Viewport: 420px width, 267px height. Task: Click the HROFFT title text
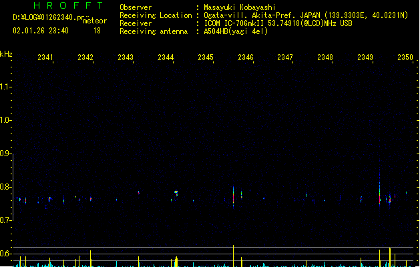68,5
